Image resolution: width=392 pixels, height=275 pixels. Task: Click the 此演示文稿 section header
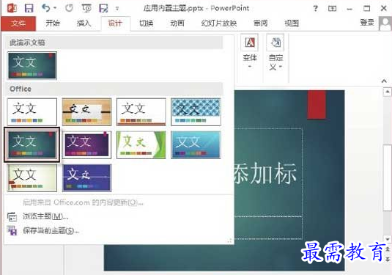coord(114,43)
